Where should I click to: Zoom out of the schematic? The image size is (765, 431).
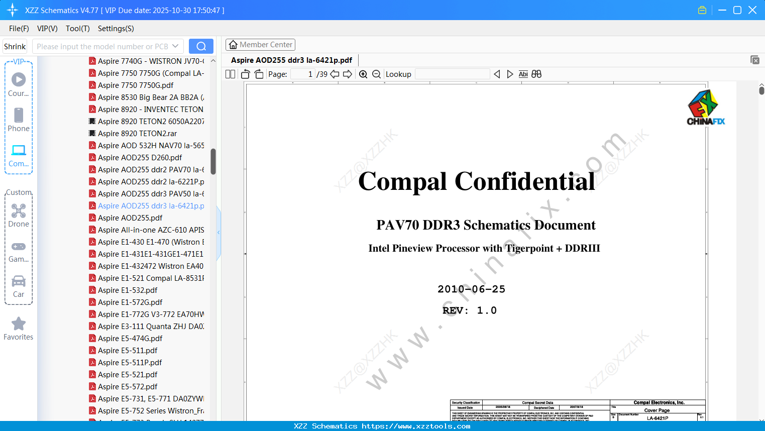pos(376,74)
